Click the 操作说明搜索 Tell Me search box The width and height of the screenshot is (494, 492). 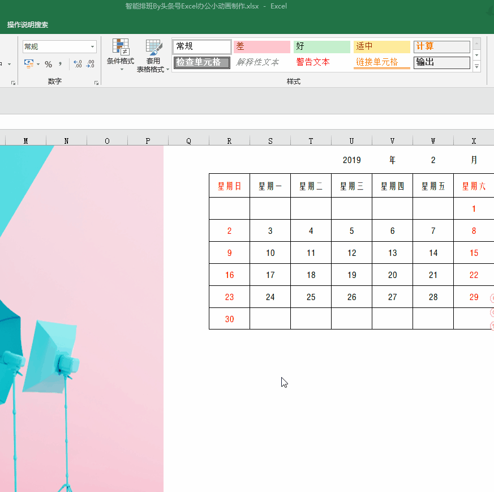click(28, 24)
